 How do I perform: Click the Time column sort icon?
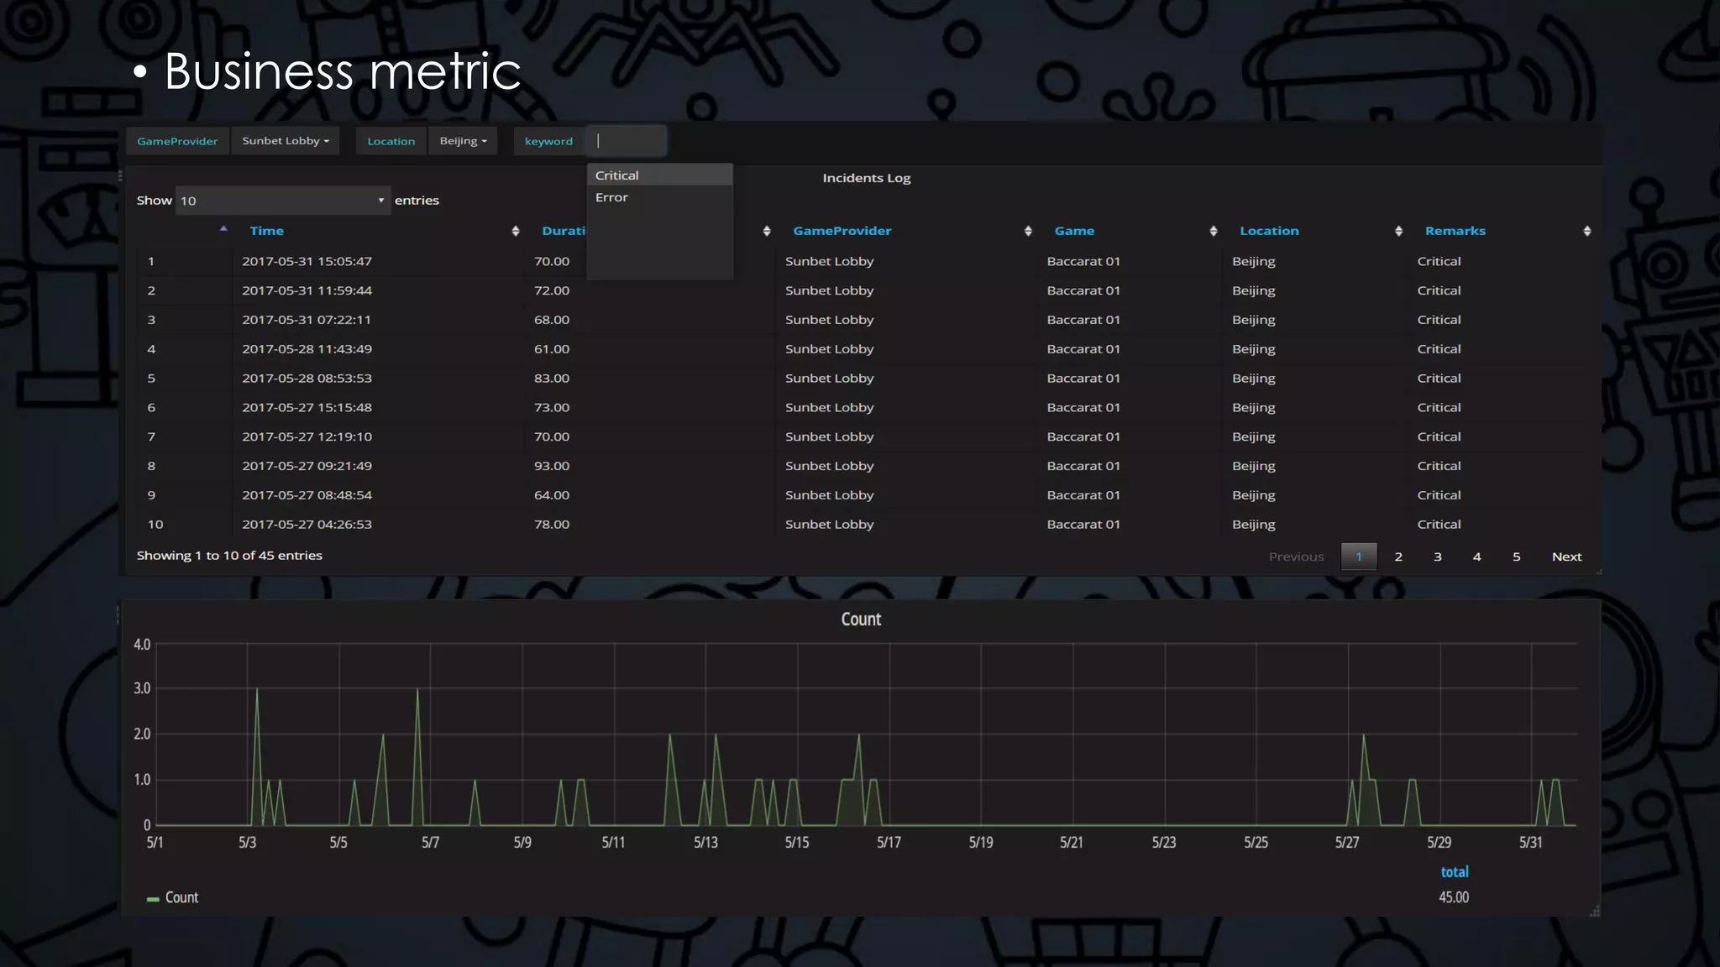point(515,231)
